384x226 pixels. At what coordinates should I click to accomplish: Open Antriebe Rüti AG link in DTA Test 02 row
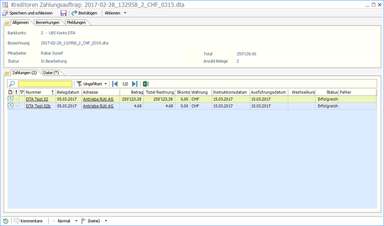click(98, 99)
